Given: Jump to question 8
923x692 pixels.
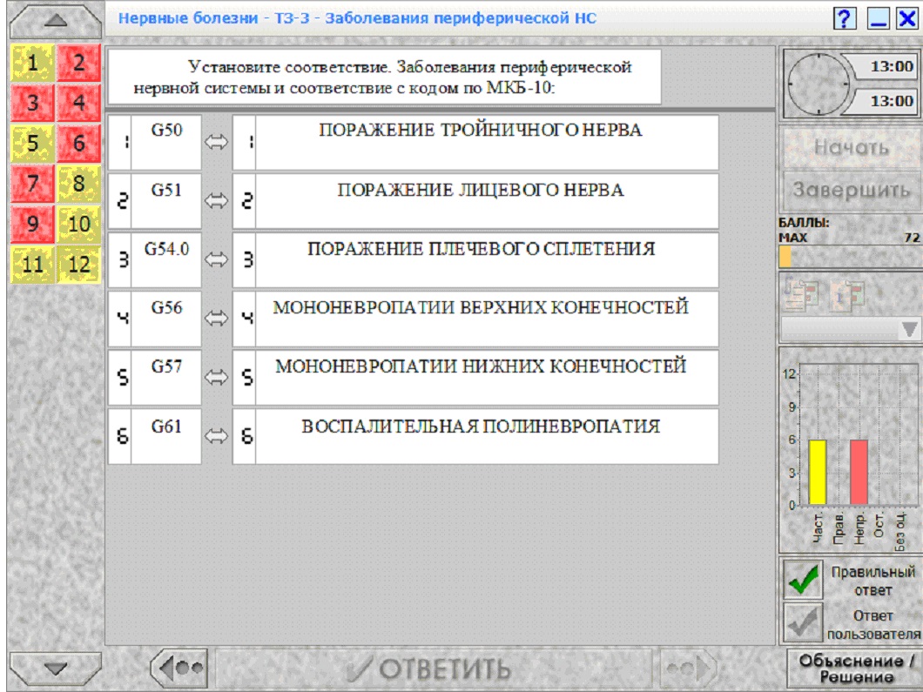Looking at the screenshot, I should (x=79, y=183).
